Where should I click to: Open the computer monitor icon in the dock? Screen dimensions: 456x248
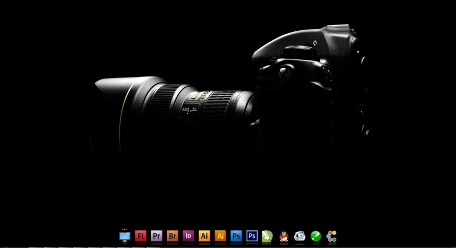125,237
